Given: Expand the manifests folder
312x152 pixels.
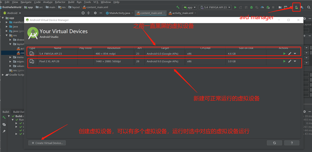Looking at the screenshot, I should (7, 22).
